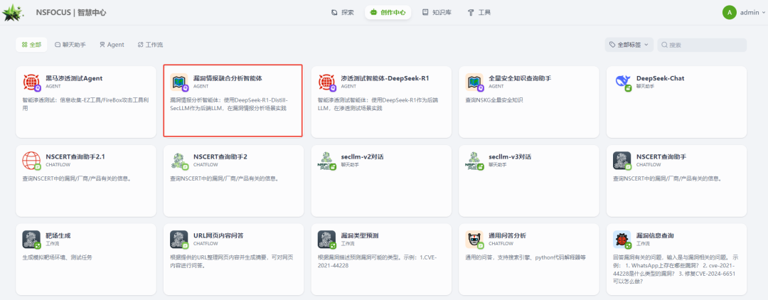Click the NSFOCUS star logo
Image resolution: width=768 pixels, height=300 pixels.
click(x=13, y=13)
